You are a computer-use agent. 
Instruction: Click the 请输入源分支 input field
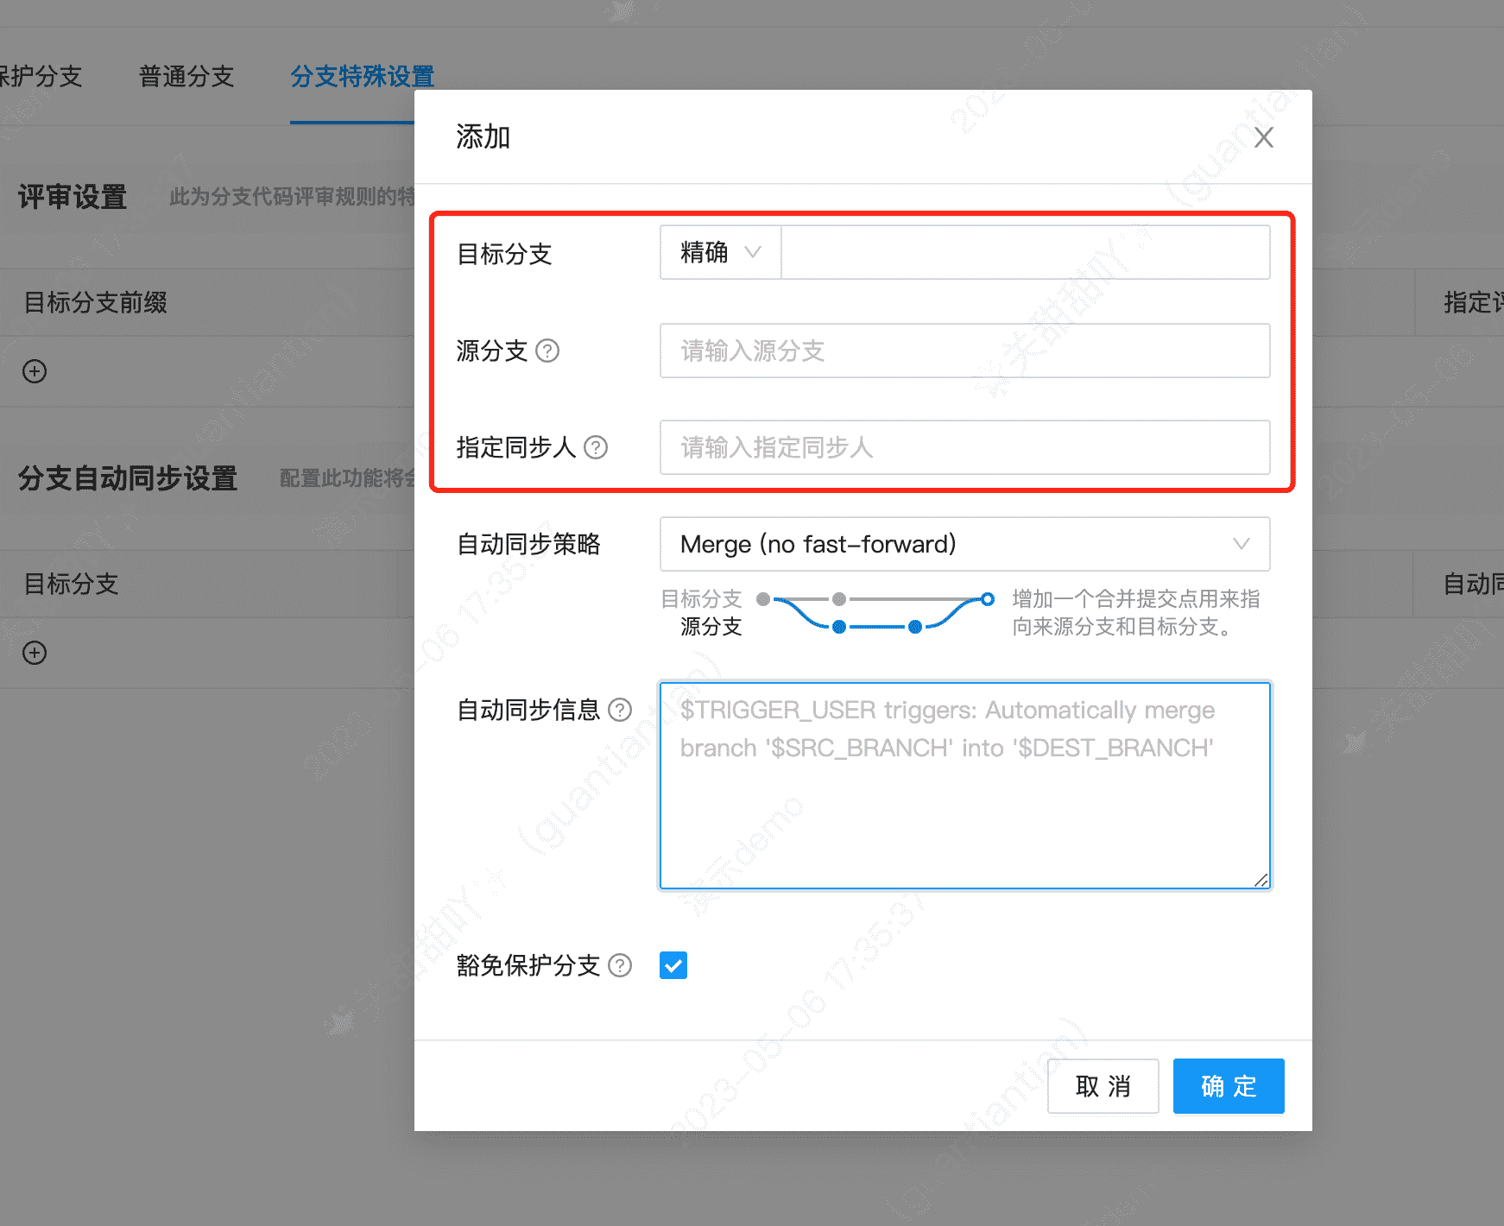tap(964, 351)
